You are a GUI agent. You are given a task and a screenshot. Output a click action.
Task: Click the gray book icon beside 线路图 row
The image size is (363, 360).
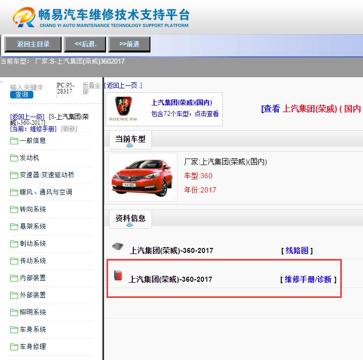point(118,246)
